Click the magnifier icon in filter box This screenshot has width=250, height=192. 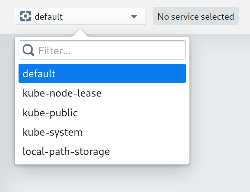coord(28,51)
